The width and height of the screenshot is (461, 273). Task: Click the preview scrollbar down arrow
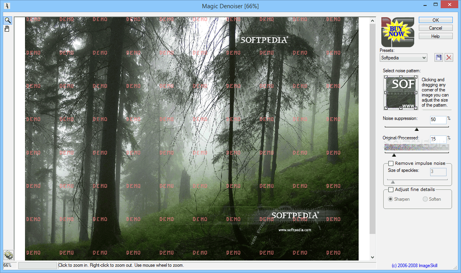[372, 257]
